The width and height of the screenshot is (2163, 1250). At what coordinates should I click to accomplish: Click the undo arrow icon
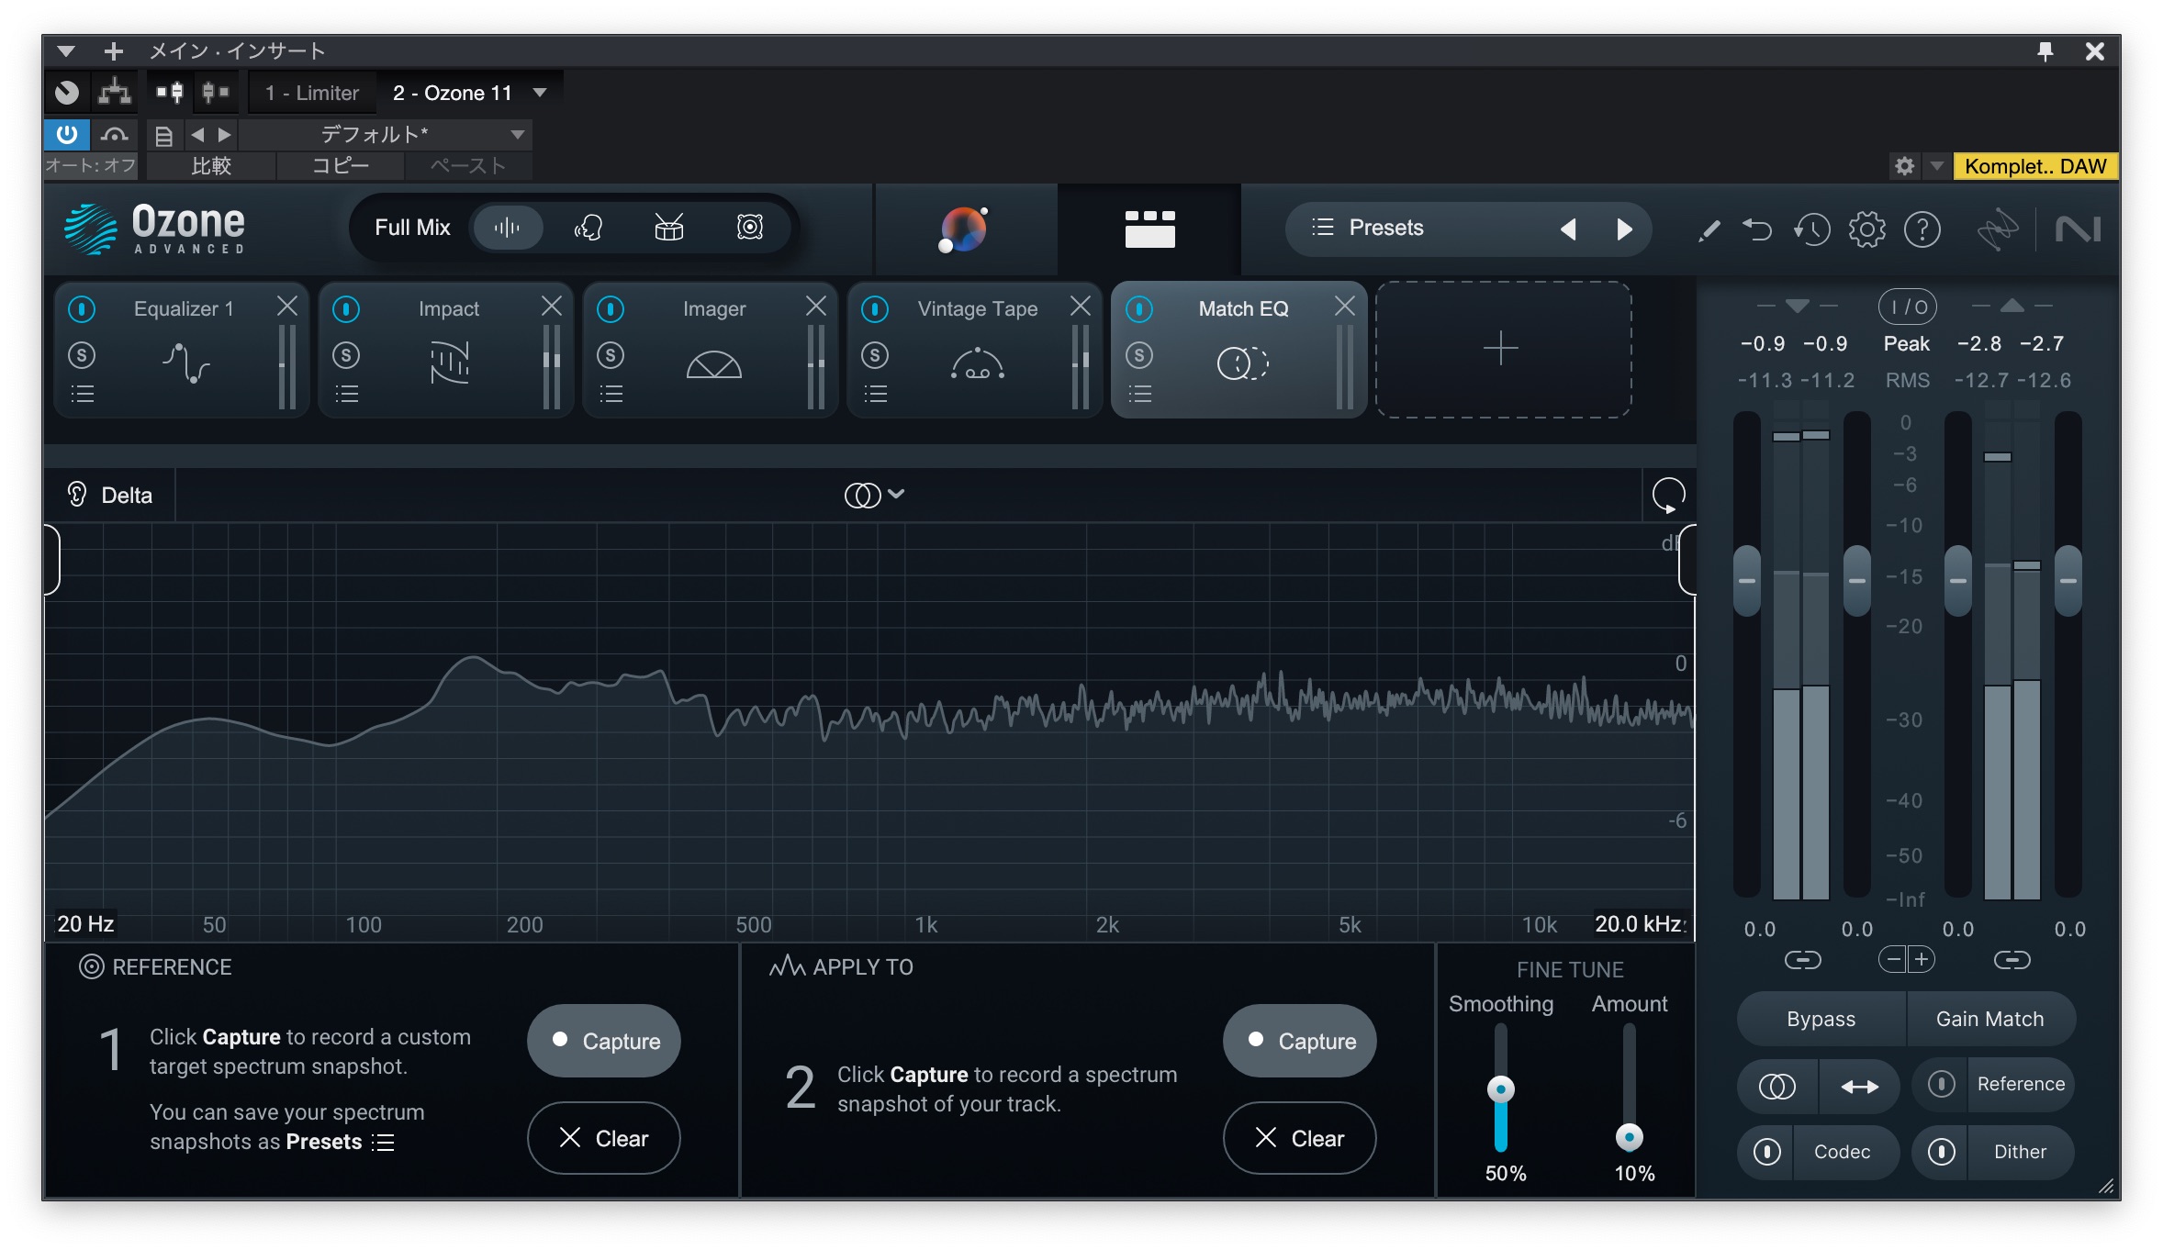(x=1757, y=229)
